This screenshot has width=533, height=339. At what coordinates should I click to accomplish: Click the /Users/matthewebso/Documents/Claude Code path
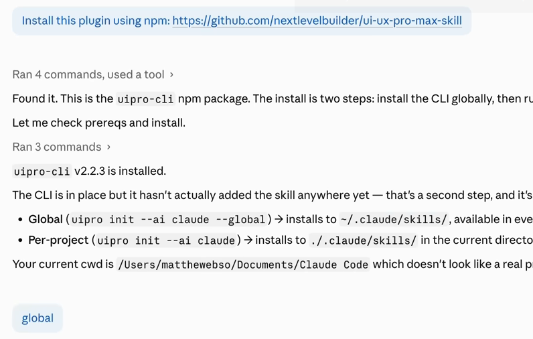coord(242,265)
